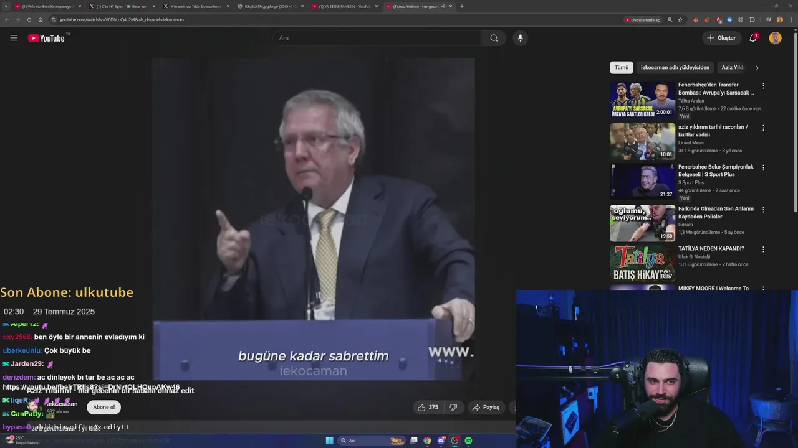Image resolution: width=798 pixels, height=448 pixels.
Task: Switch to X'te HT Spor tab
Action: 122,6
